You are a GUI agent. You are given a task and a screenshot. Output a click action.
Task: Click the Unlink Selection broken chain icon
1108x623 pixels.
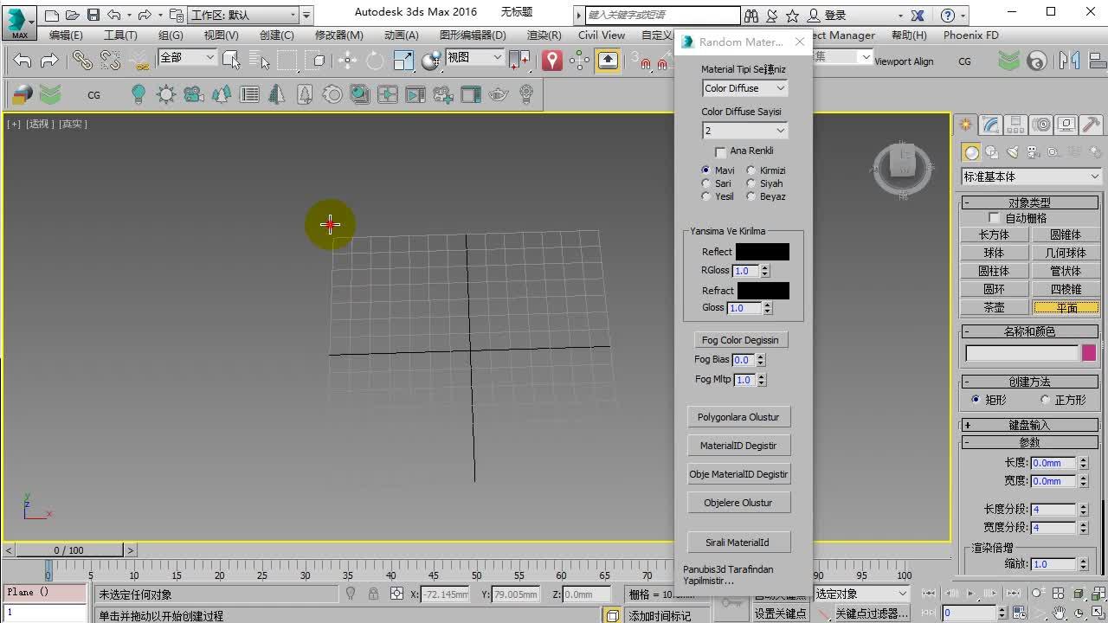(x=110, y=60)
